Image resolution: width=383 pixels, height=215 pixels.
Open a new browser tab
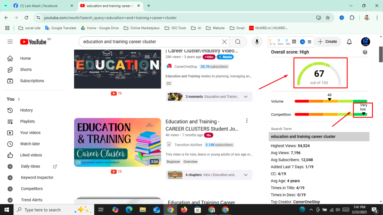(148, 6)
